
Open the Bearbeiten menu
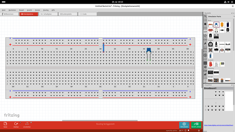click(x=12, y=10)
